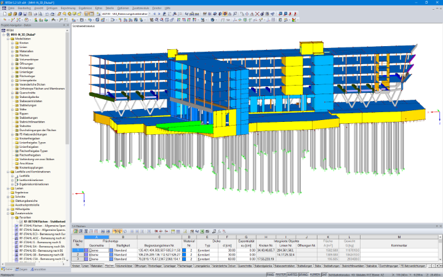Save the model with the floppy disk icon
Viewport: 443px width, 277px height.
point(25,14)
